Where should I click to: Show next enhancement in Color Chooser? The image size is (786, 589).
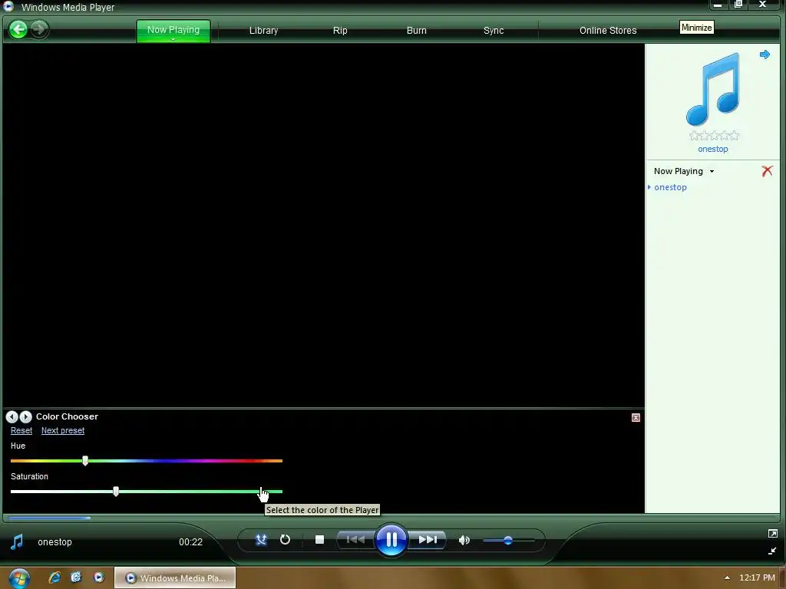[x=25, y=416]
